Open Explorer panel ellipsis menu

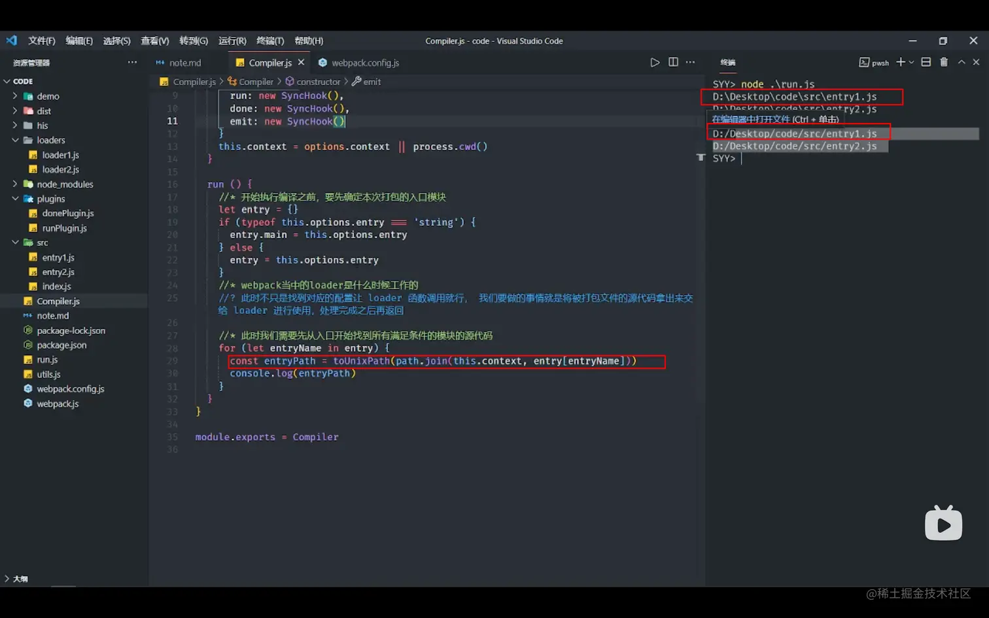point(132,63)
